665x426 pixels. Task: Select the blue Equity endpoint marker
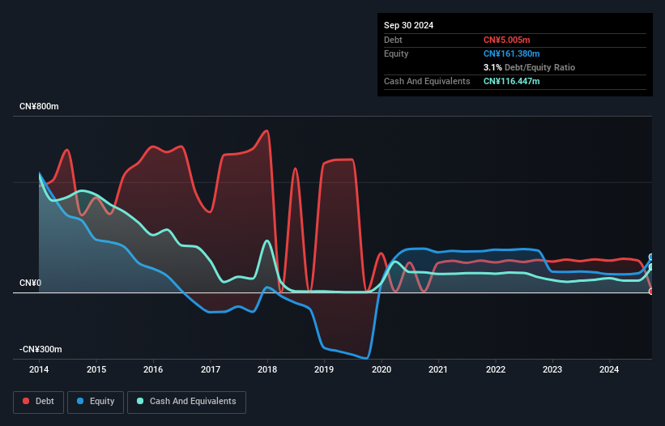(651, 257)
